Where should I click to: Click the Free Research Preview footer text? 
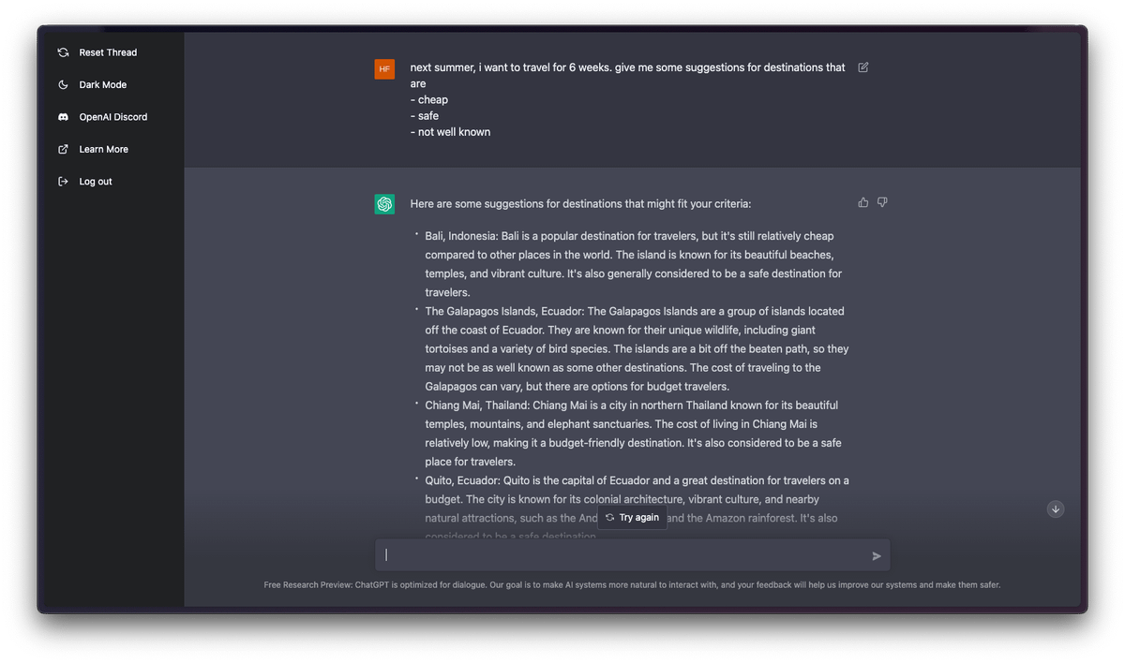coord(632,585)
